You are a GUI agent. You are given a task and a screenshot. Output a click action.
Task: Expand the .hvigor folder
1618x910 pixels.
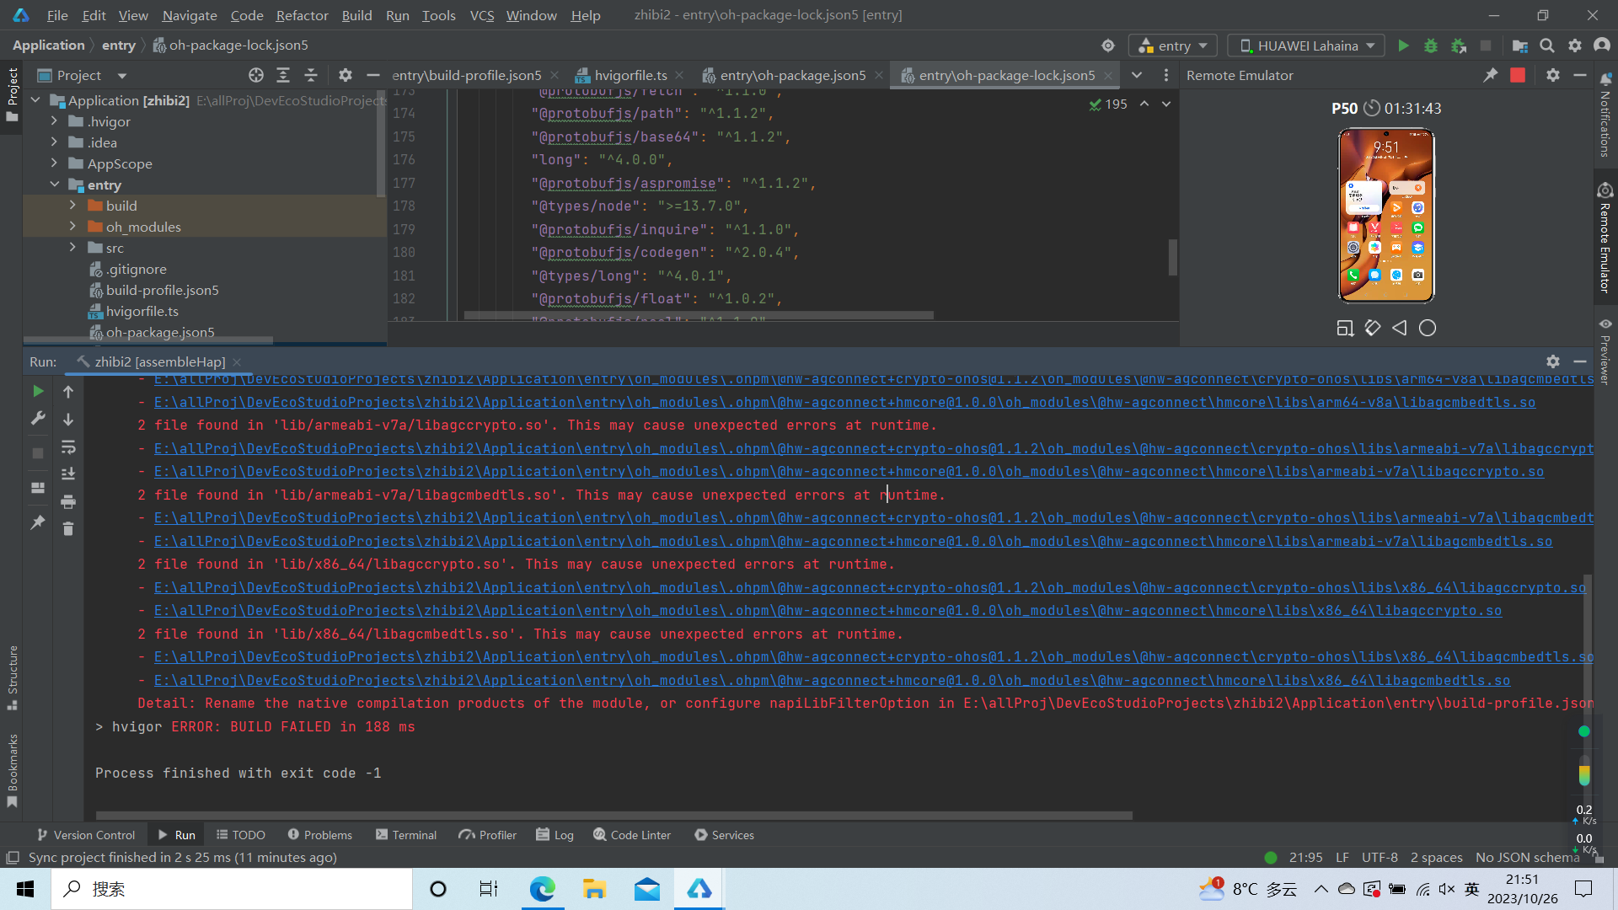tap(54, 121)
